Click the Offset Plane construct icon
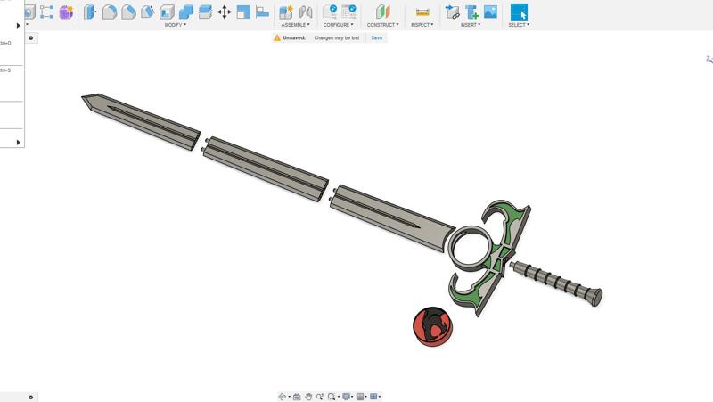 point(382,12)
